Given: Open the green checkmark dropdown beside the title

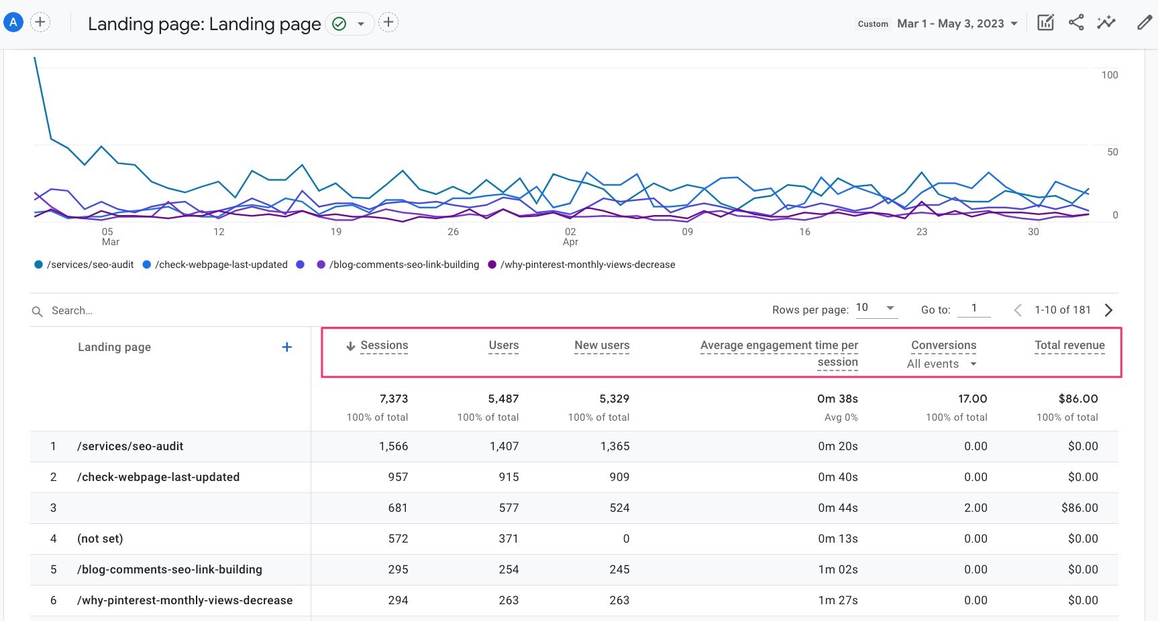Looking at the screenshot, I should point(350,23).
